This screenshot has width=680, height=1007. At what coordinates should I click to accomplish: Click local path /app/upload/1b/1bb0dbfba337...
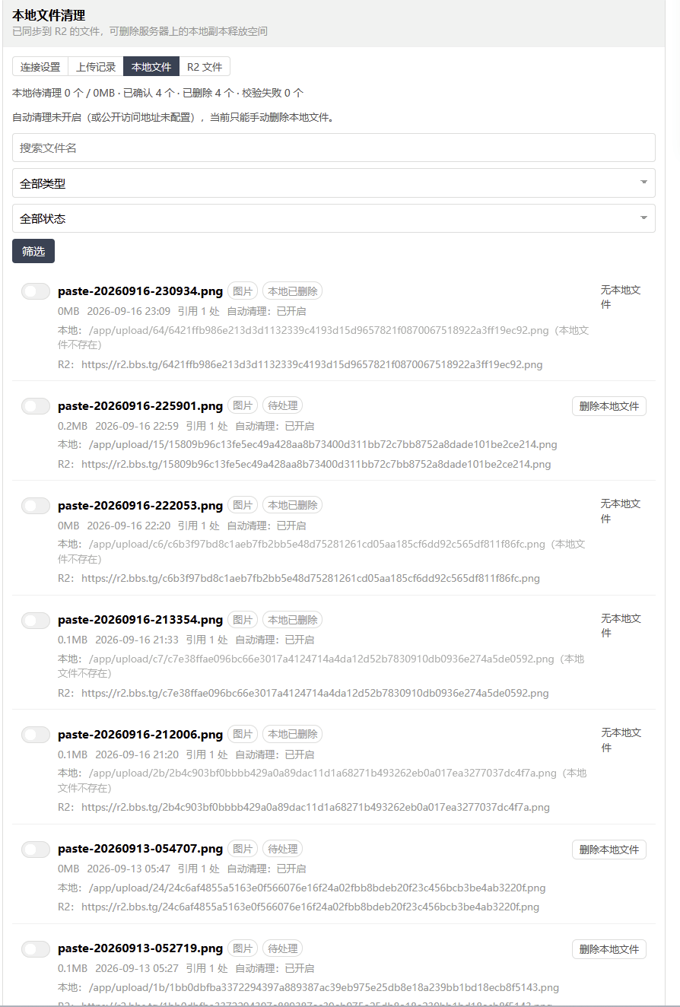click(x=324, y=988)
